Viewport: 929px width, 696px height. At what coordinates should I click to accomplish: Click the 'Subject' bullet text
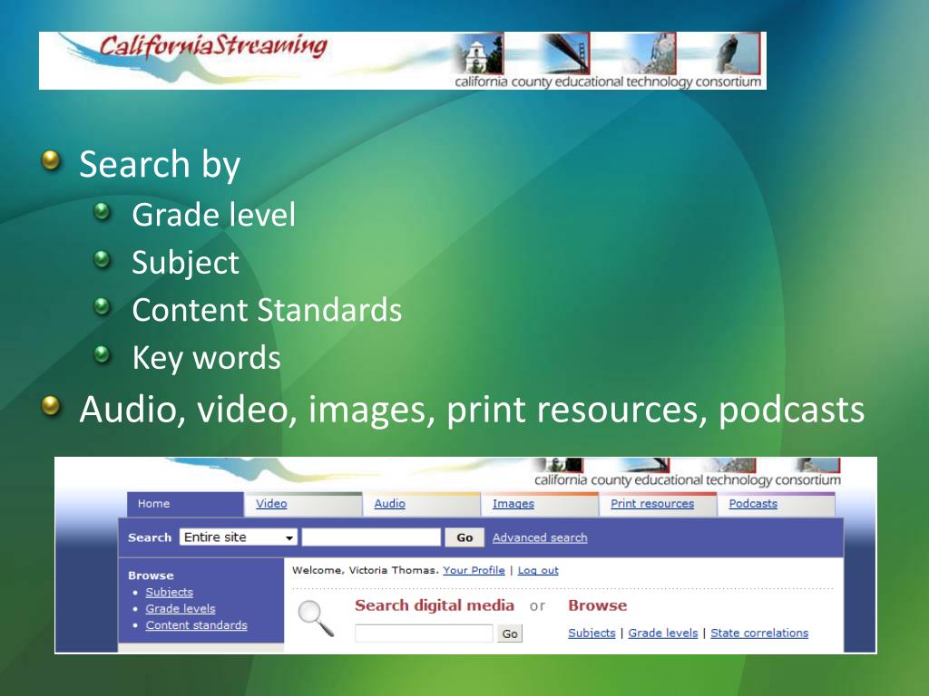click(x=185, y=263)
